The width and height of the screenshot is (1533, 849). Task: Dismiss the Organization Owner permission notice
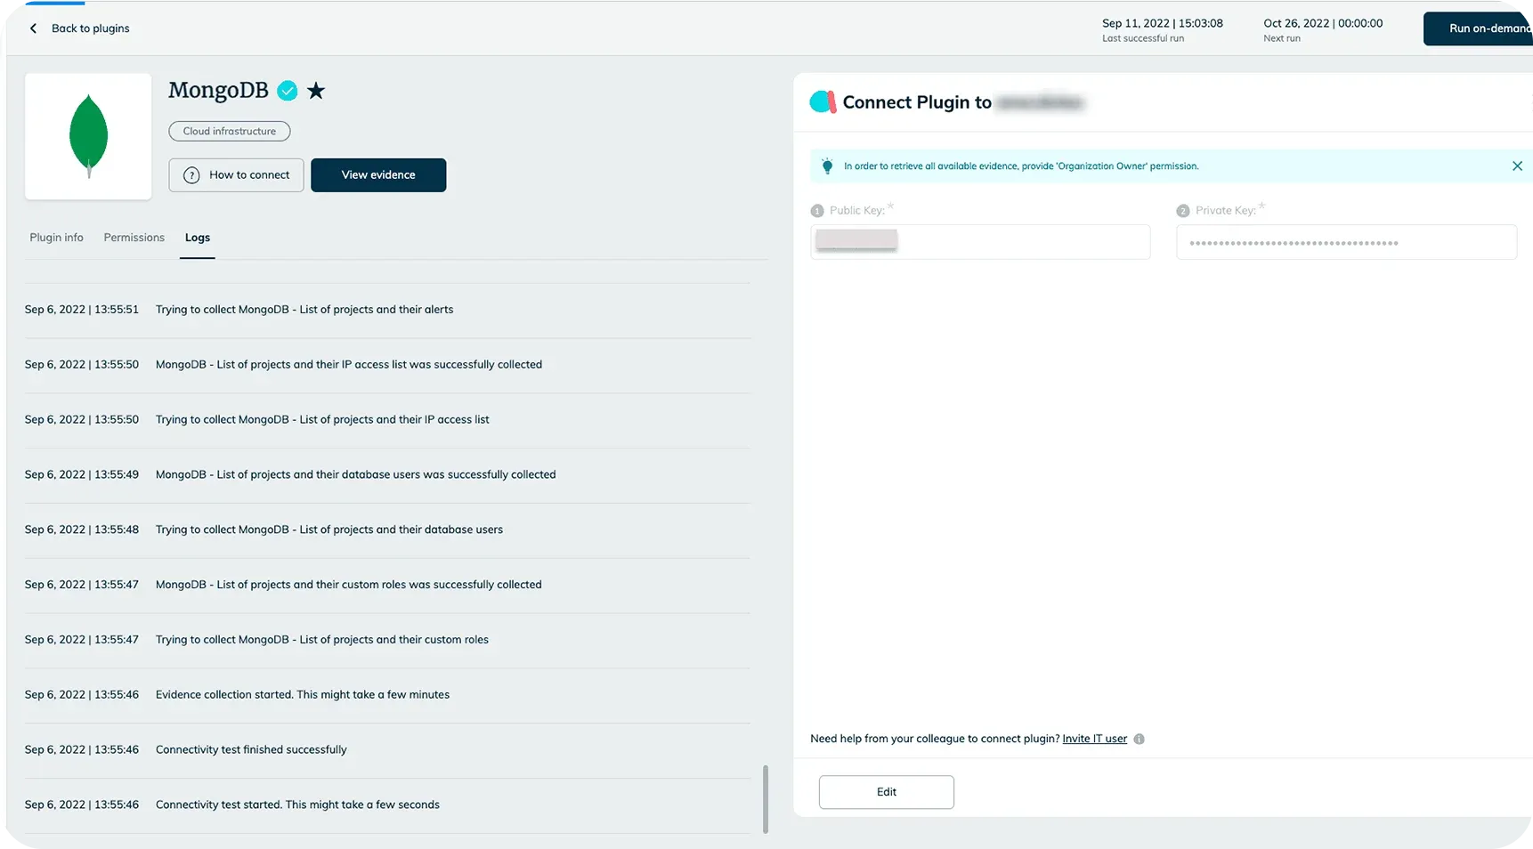coord(1517,166)
